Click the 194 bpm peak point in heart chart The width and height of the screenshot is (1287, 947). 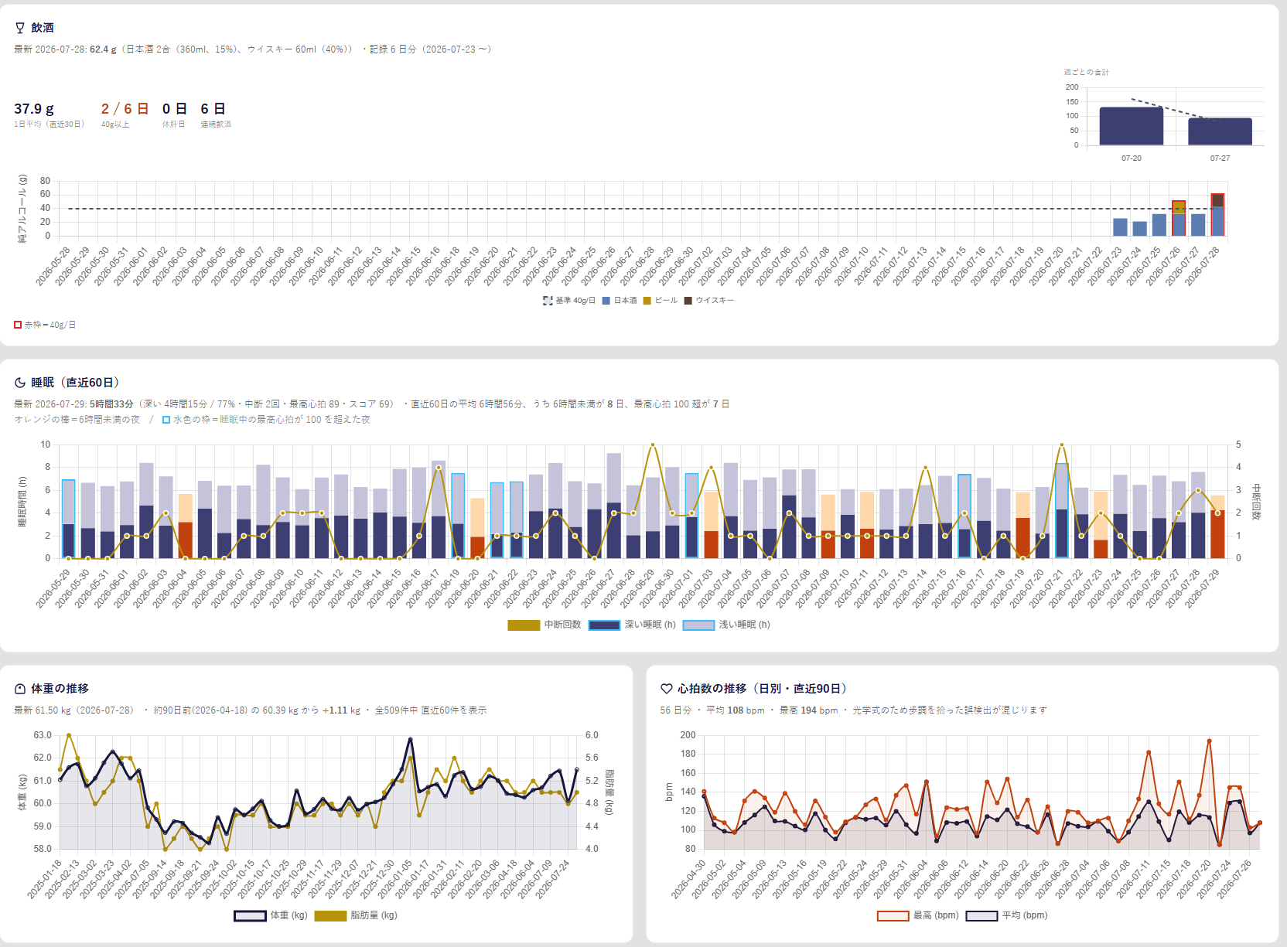click(1209, 741)
